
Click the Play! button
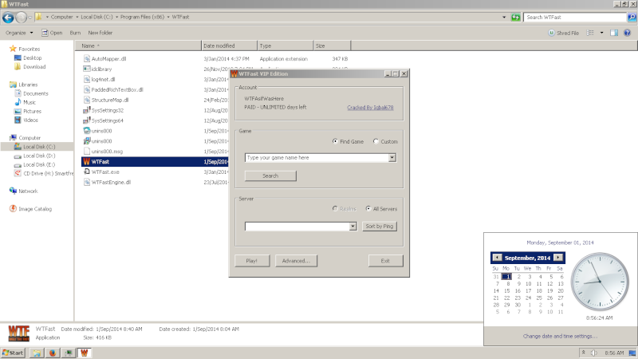tap(252, 261)
